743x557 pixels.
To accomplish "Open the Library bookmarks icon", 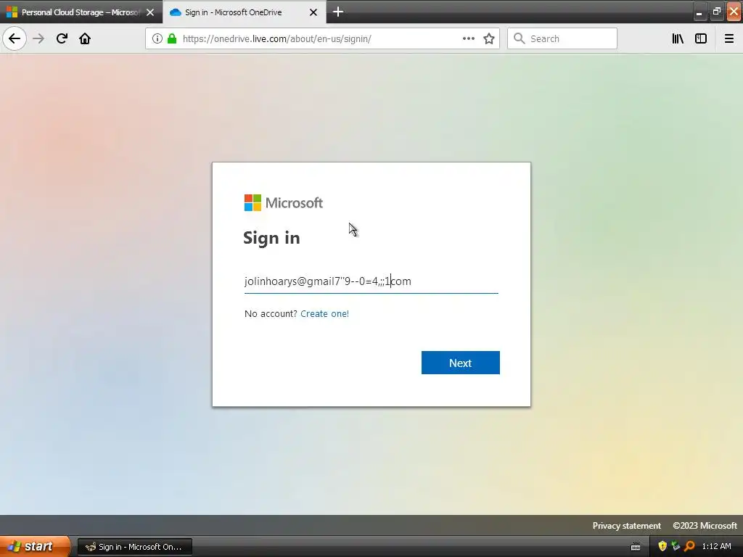I will [678, 38].
